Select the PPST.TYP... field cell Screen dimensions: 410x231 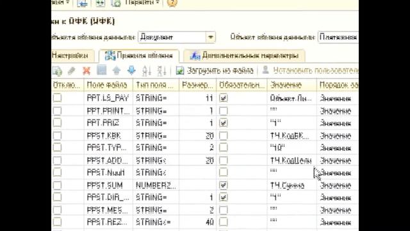pyautogui.click(x=108, y=148)
